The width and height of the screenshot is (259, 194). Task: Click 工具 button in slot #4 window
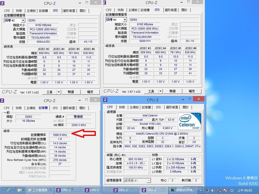[x=151, y=91]
